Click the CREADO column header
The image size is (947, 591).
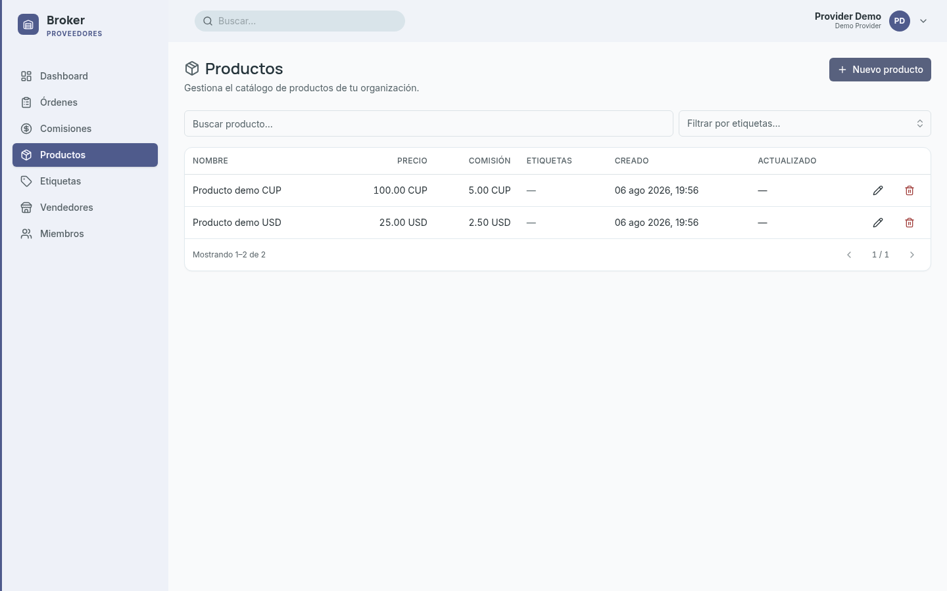click(x=632, y=161)
